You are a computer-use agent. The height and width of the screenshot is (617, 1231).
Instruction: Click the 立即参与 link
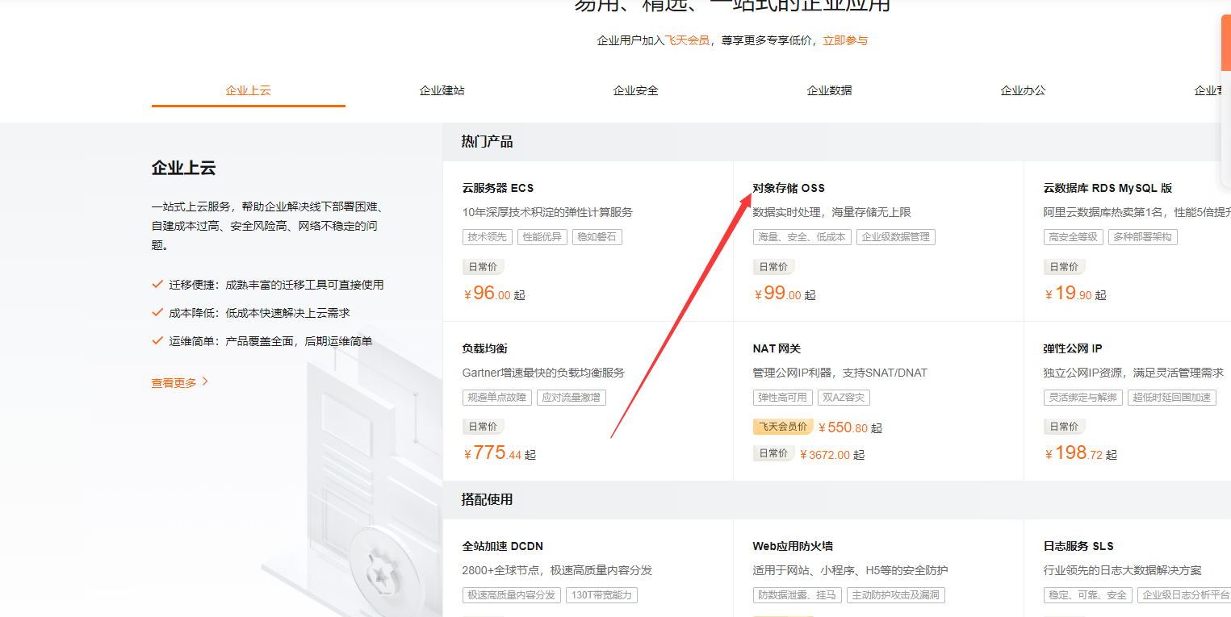click(845, 40)
